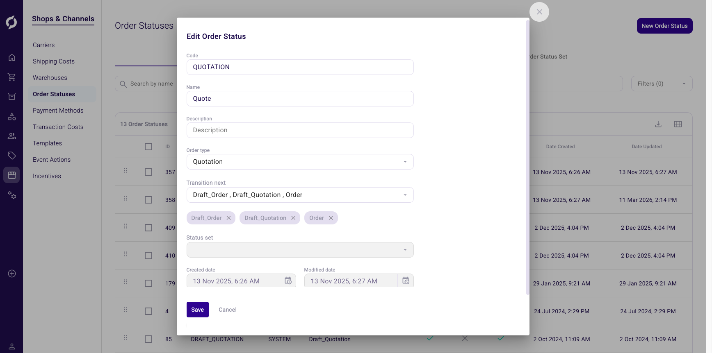Check the checkbox for row 410
712x353 pixels.
[x=148, y=256]
